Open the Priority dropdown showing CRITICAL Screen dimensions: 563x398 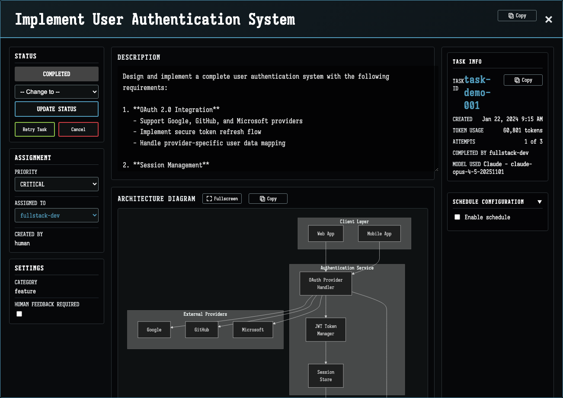click(x=56, y=184)
